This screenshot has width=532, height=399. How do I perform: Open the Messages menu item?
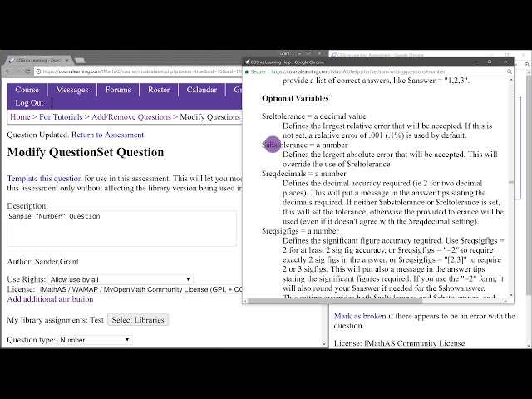tap(72, 90)
